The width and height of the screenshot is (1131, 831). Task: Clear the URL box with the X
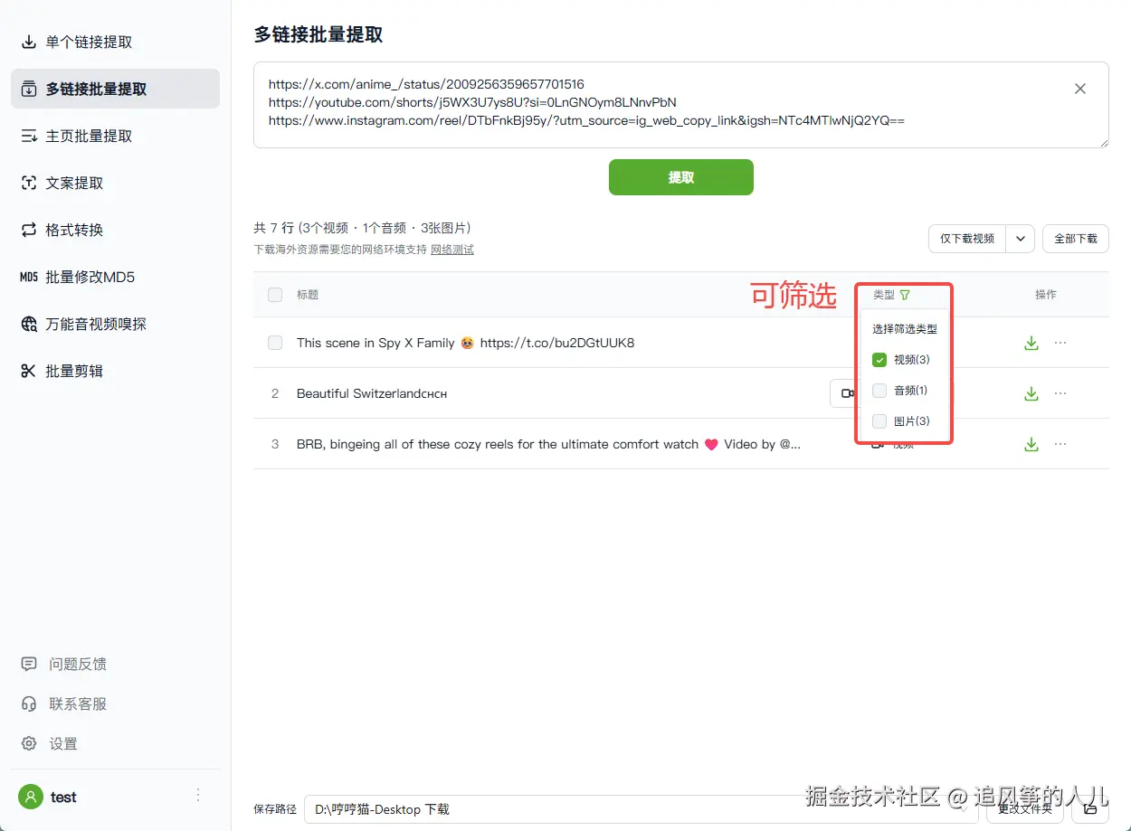(x=1080, y=89)
